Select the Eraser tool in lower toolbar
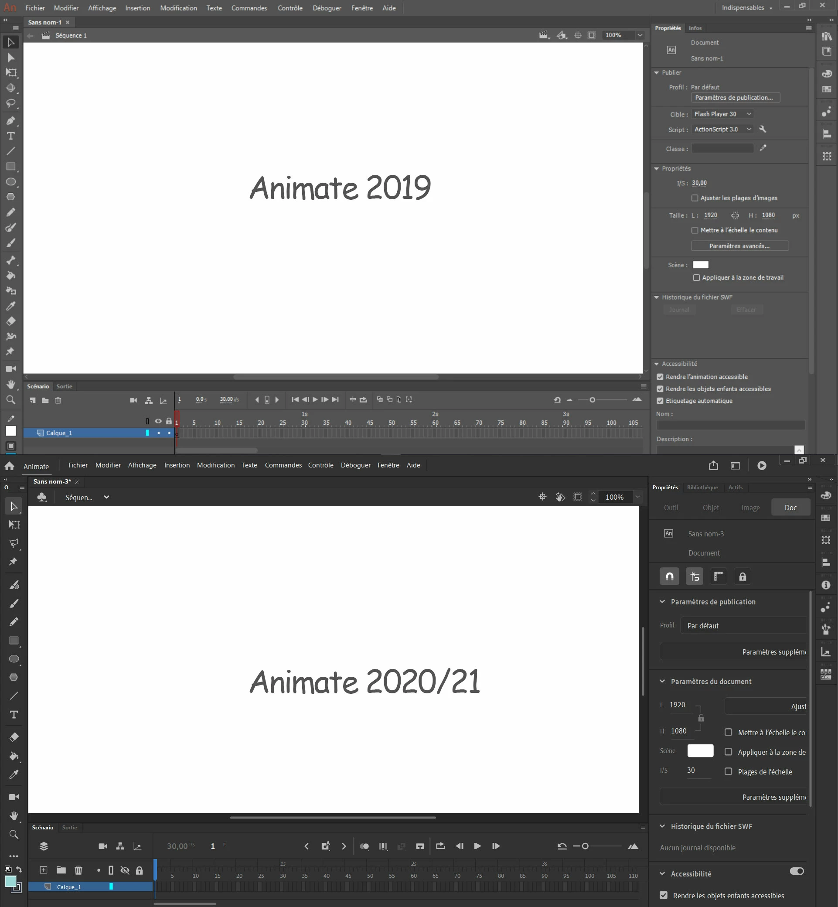The image size is (838, 907). click(x=14, y=737)
